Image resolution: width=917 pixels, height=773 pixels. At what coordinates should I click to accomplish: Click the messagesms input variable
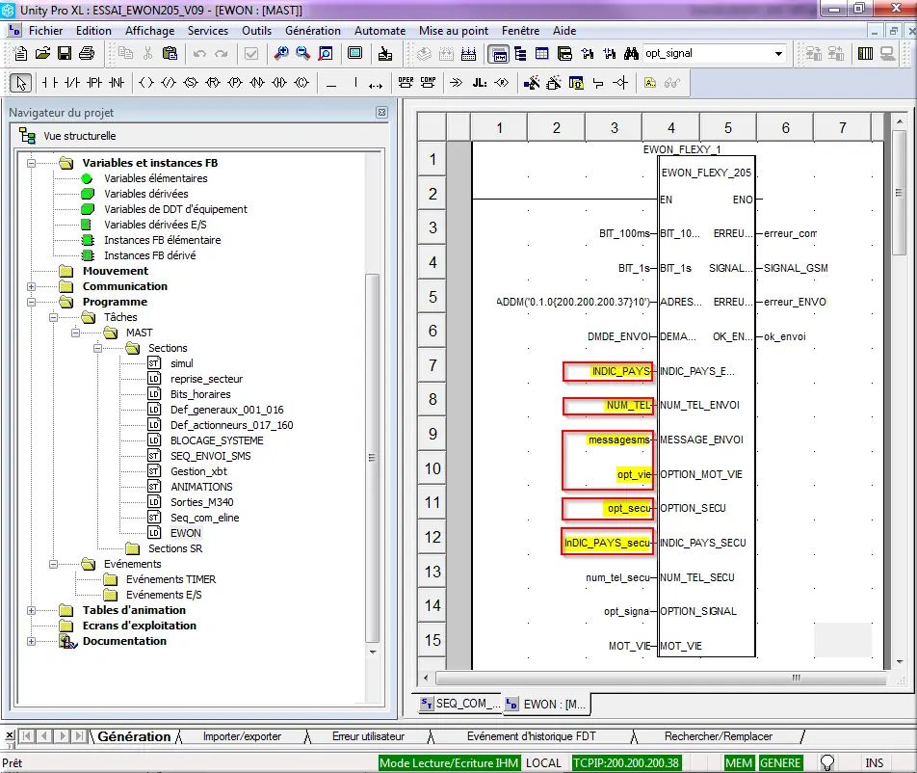coord(618,440)
